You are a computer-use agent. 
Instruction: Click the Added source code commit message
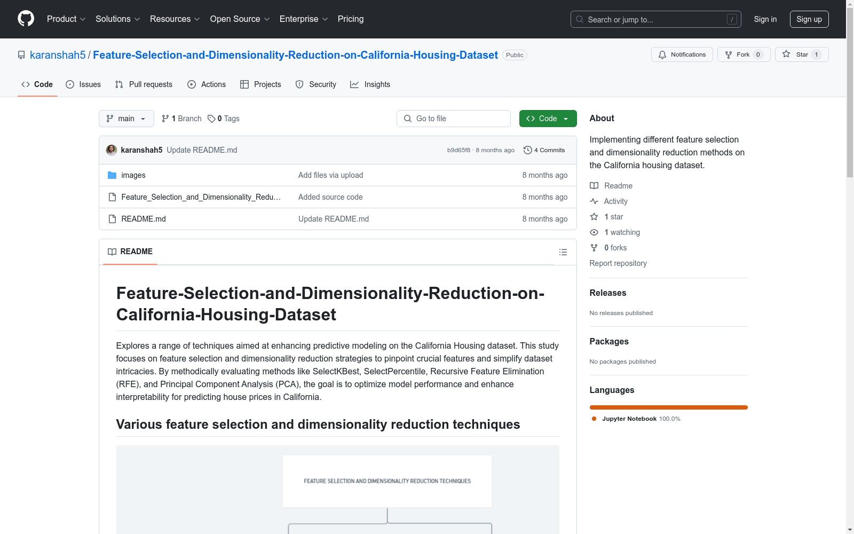click(330, 197)
